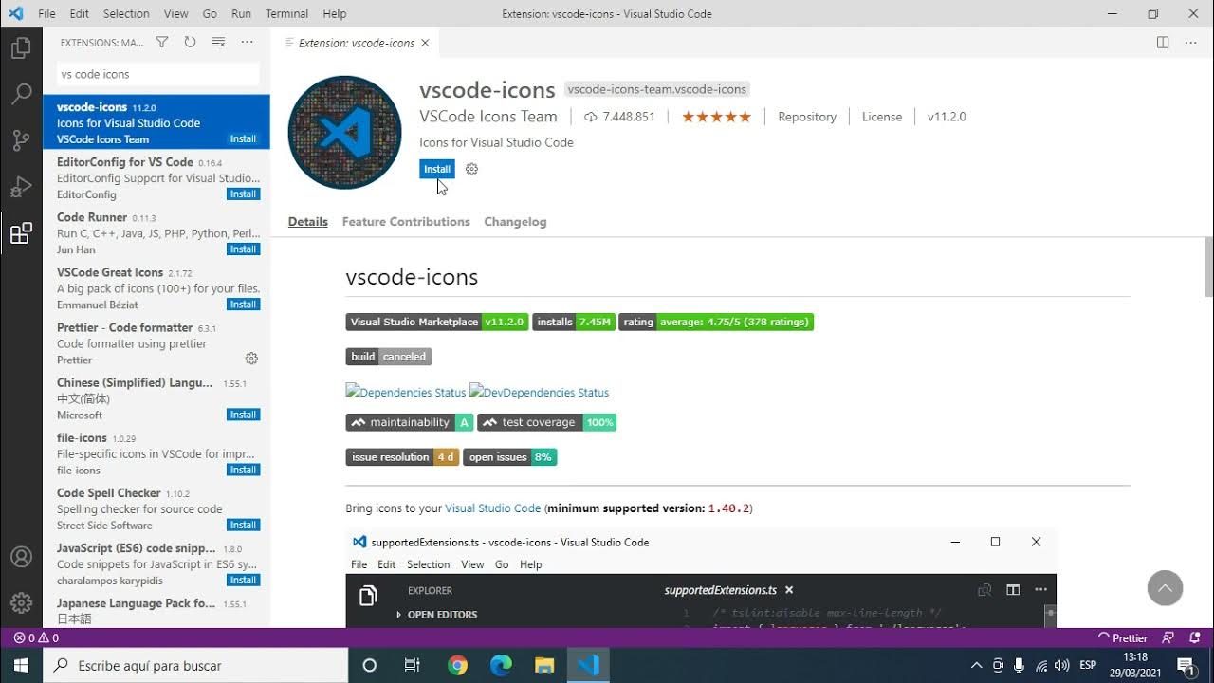Screen dimensions: 1214x683
Task: Open Microsoft Edge from taskbar
Action: pyautogui.click(x=501, y=666)
